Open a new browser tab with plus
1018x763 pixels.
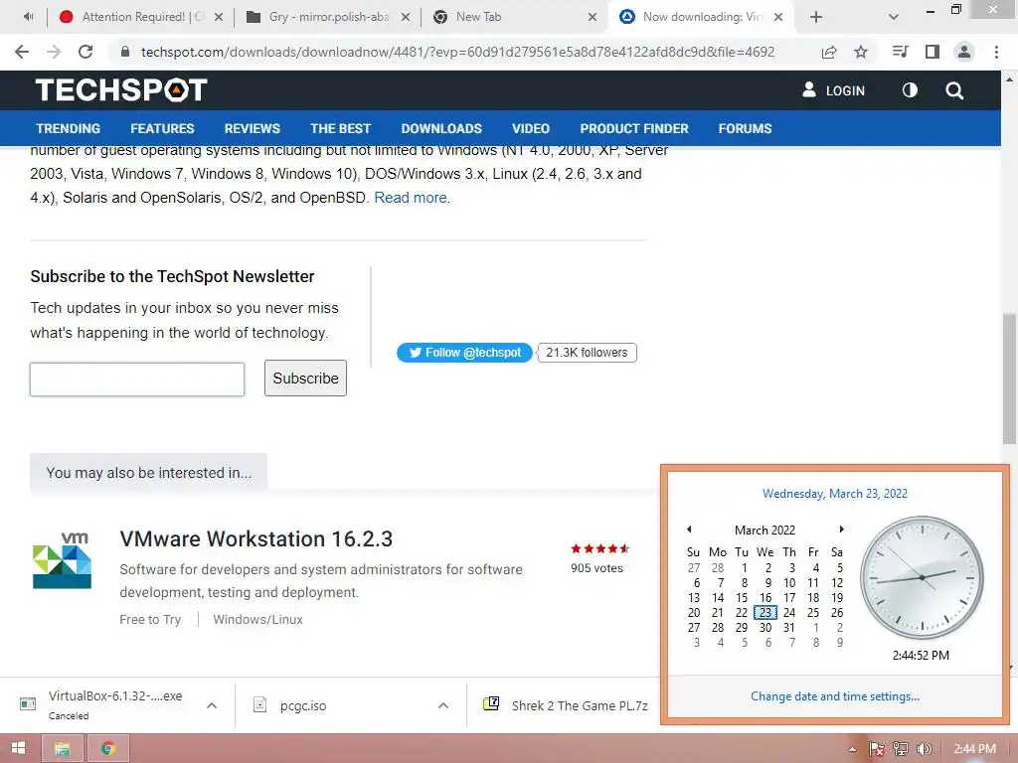tap(816, 17)
